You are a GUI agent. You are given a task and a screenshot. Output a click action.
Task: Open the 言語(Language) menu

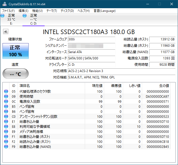click(x=105, y=11)
